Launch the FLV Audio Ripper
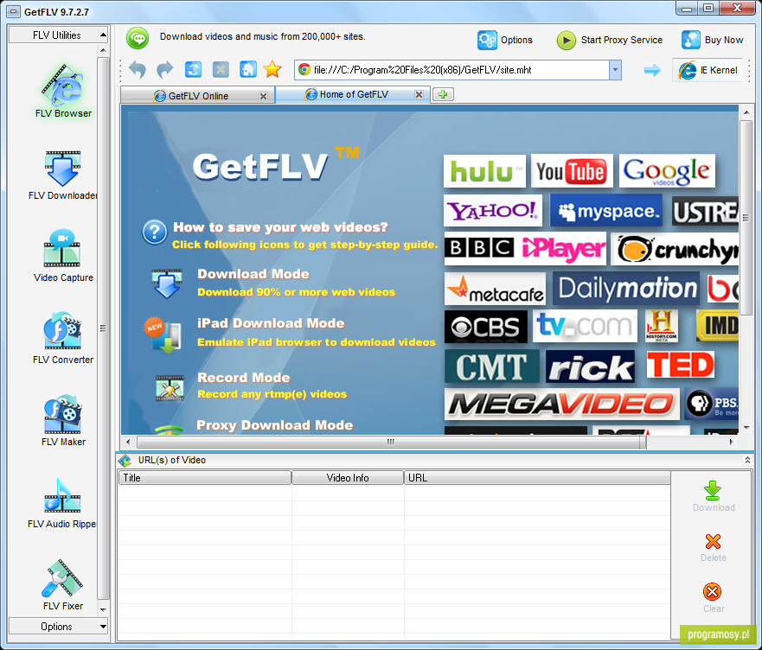 pos(62,503)
